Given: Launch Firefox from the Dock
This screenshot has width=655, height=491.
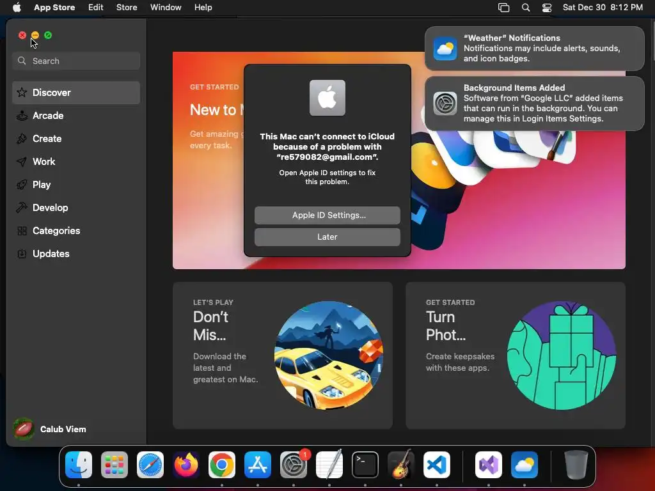Looking at the screenshot, I should click(x=186, y=465).
